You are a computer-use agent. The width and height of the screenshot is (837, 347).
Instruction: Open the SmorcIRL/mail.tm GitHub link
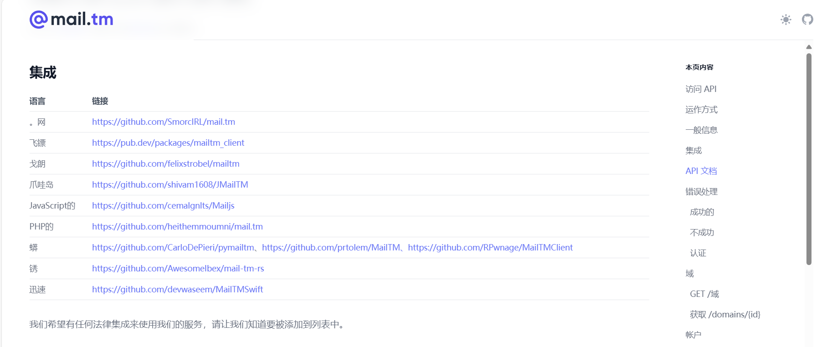pos(164,122)
